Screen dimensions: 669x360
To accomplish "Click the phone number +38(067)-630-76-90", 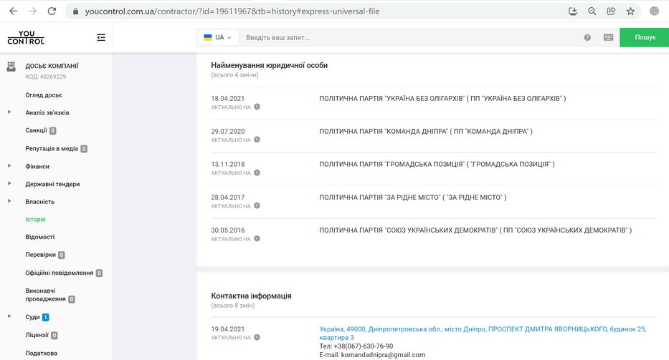I will tap(363, 346).
